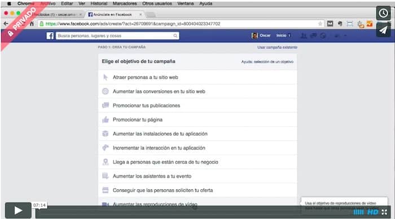Click the icon beside Incrementar la interacción
This screenshot has width=395, height=219.
(x=106, y=148)
